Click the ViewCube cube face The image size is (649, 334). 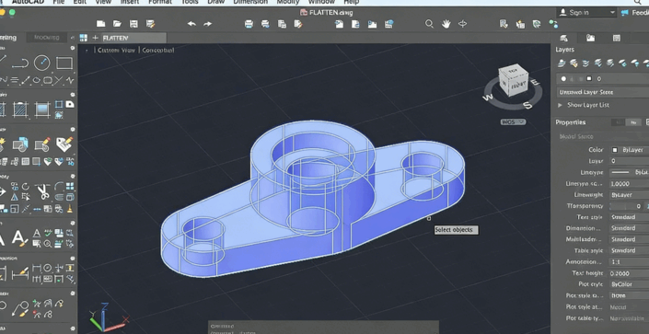pyautogui.click(x=514, y=80)
